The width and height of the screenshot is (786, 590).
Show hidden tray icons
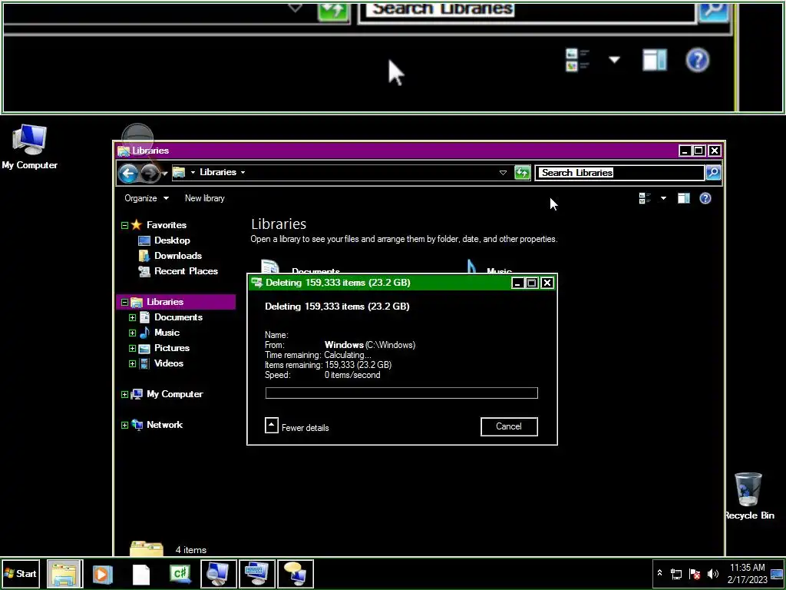tap(659, 573)
